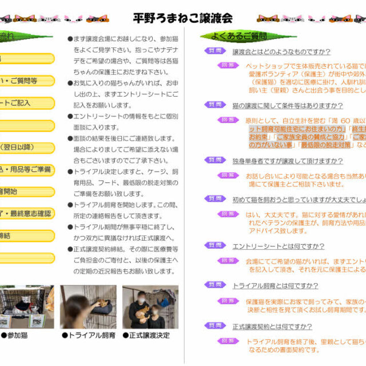Click the 質問 badge beside 独身単身者ですが譲渡して頂けますか
Image resolution: width=366 pixels, height=366 pixels.
pos(214,161)
